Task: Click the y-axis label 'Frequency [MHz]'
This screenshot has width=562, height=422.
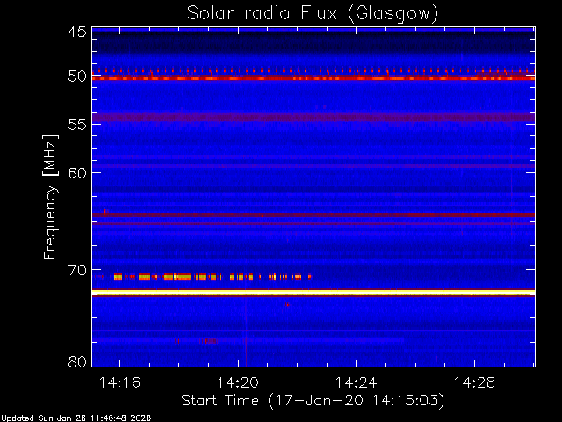Action: pyautogui.click(x=50, y=197)
